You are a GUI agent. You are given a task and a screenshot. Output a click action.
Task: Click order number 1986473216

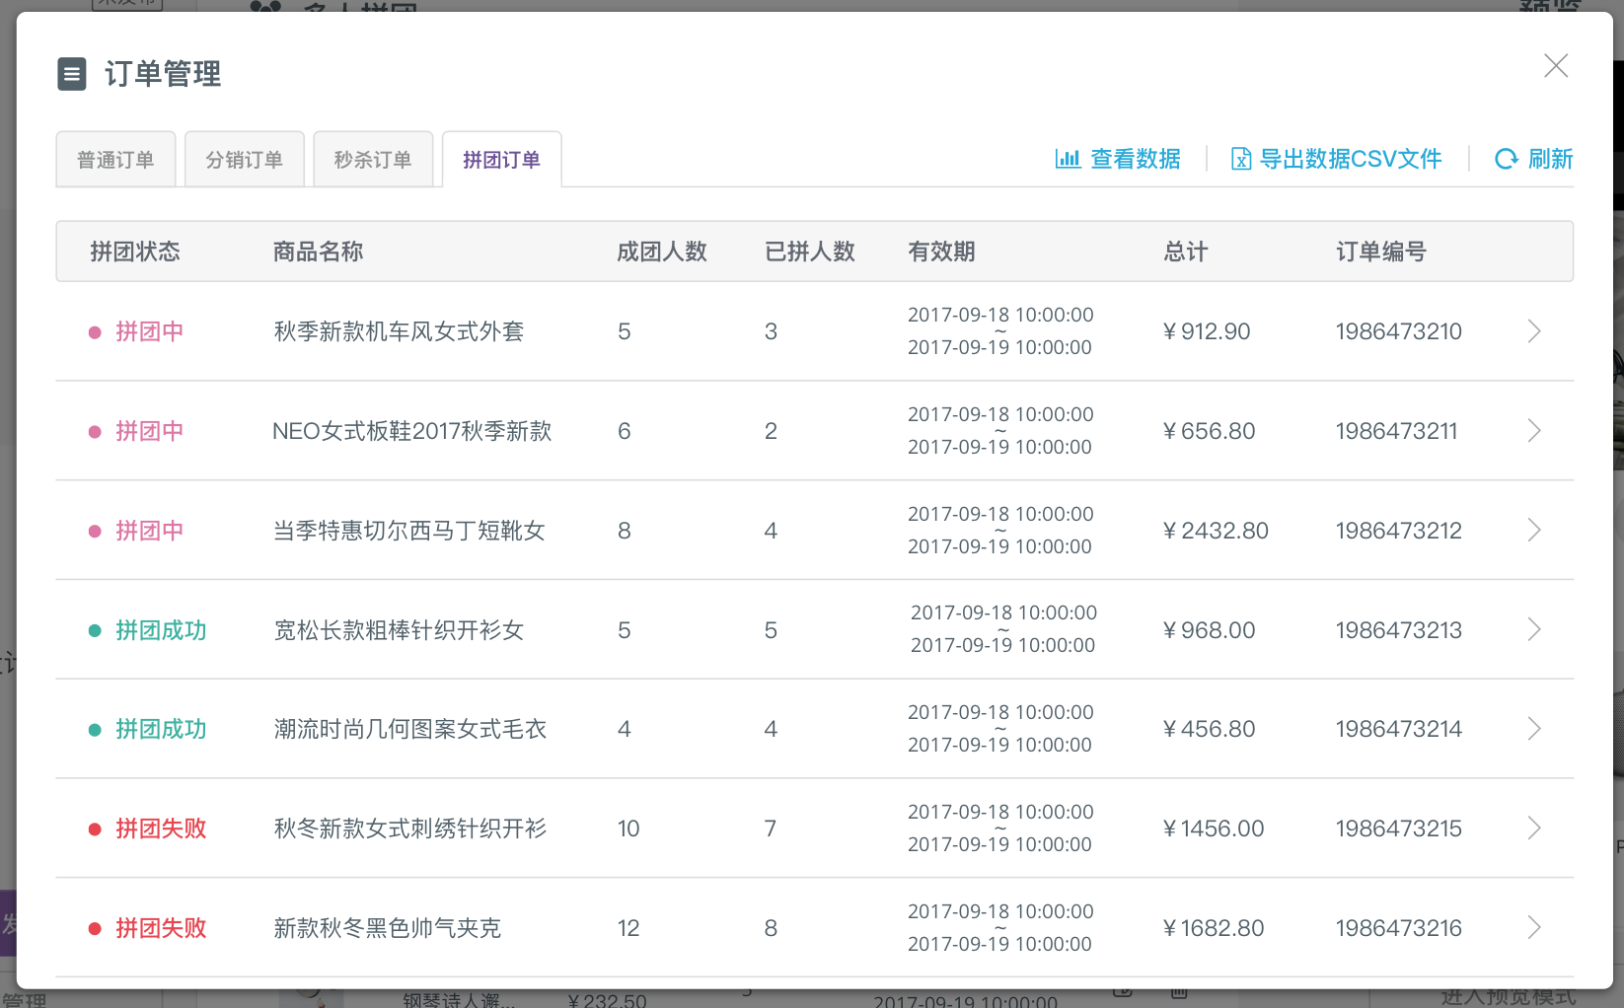[1399, 928]
